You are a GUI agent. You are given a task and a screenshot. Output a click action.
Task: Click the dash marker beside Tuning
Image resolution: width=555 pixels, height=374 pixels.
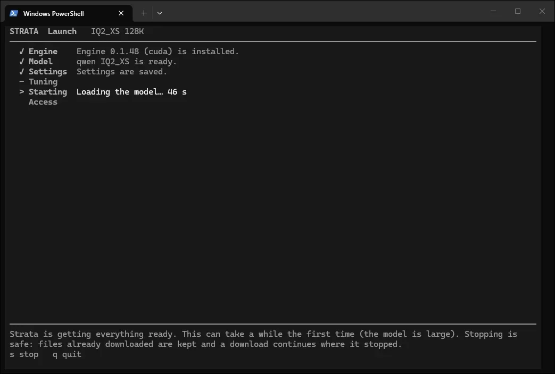pyautogui.click(x=22, y=81)
